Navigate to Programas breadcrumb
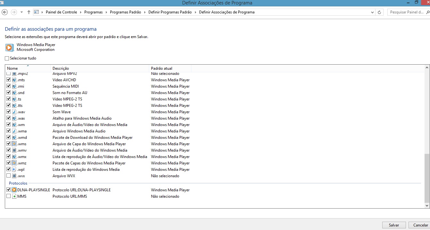Image resolution: width=430 pixels, height=230 pixels. pos(93,12)
